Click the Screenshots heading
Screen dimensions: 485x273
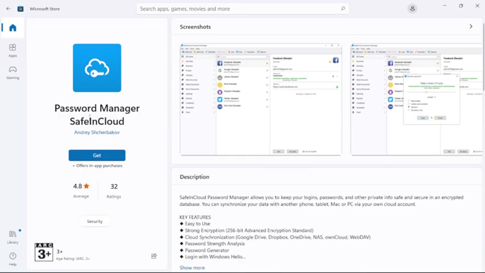[x=195, y=27]
